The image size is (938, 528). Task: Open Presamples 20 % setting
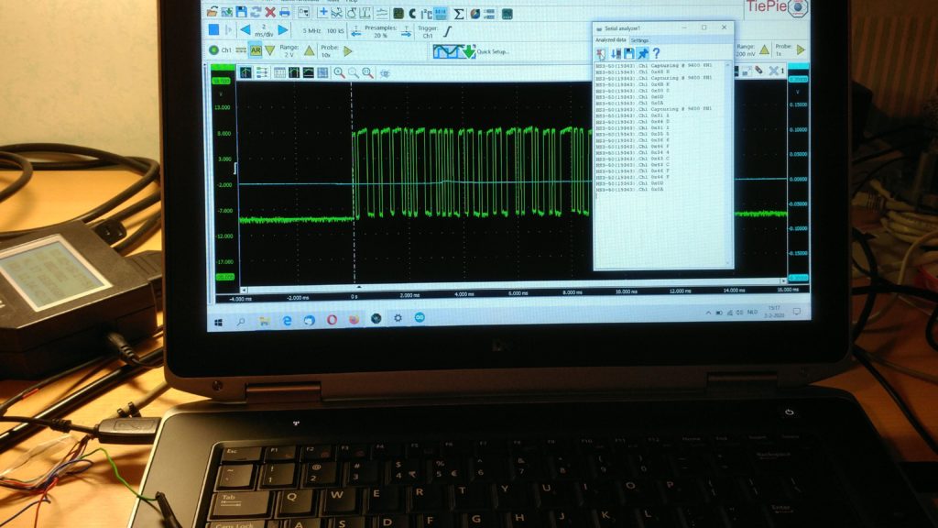click(x=380, y=32)
